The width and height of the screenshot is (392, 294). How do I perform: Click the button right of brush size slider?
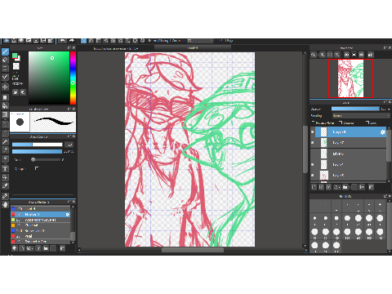tap(69, 145)
